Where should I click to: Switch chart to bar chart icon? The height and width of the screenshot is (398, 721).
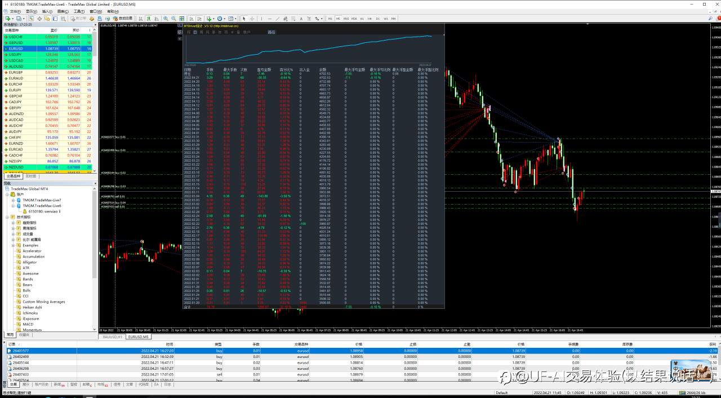140,19
